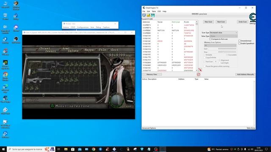This screenshot has height=152, width=271.
Task: Select the Last Digits radio button
Action: click(220, 63)
